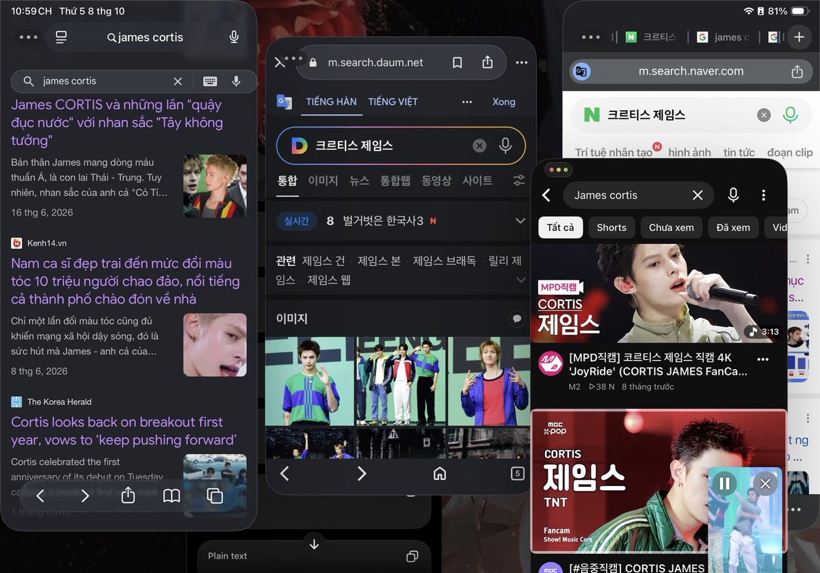This screenshot has height=573, width=820.
Task: Navigate back in the Daum browser
Action: (285, 474)
